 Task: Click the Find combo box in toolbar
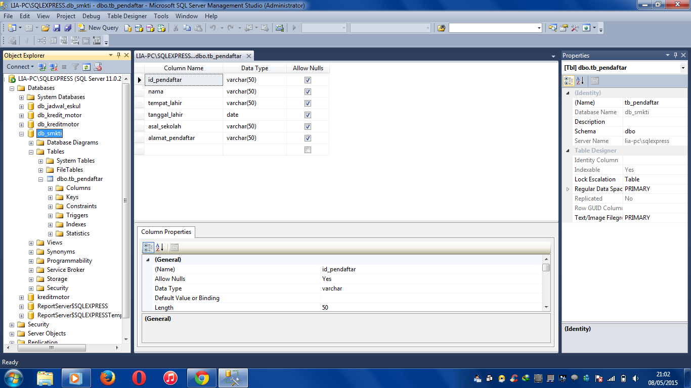tap(495, 28)
